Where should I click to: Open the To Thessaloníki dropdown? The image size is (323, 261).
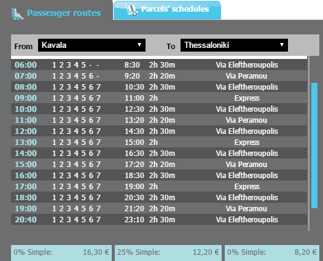coord(234,45)
